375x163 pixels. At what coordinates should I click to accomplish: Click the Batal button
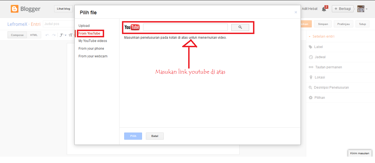[x=155, y=136]
